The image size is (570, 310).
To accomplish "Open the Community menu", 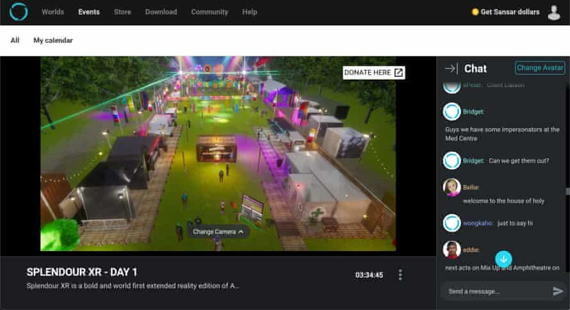I will [x=210, y=12].
